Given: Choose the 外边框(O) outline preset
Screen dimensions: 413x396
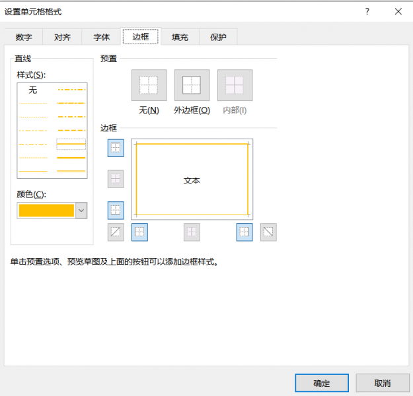Looking at the screenshot, I should point(192,85).
